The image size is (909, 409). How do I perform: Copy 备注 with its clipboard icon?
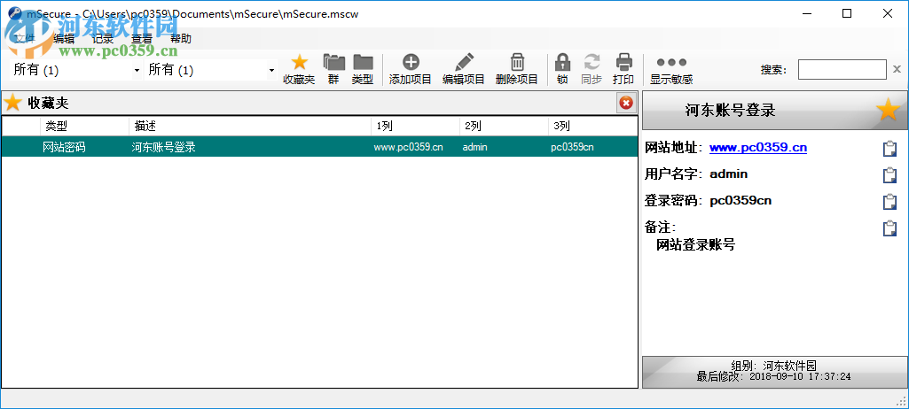click(889, 228)
